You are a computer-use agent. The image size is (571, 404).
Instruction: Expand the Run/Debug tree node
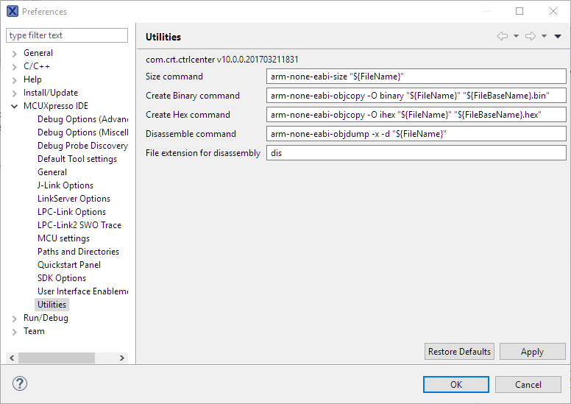point(14,319)
